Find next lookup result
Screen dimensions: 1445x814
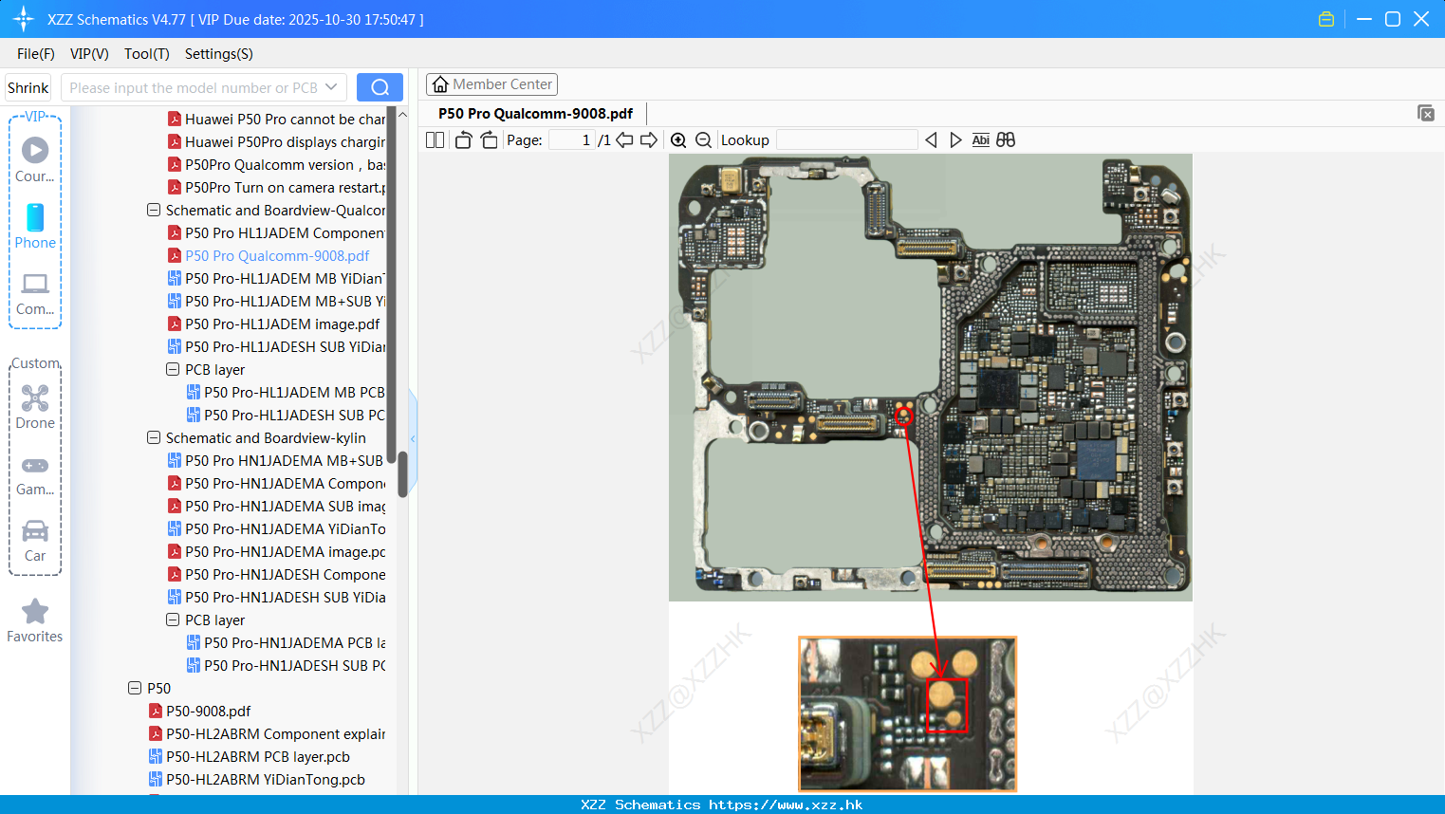click(x=955, y=140)
